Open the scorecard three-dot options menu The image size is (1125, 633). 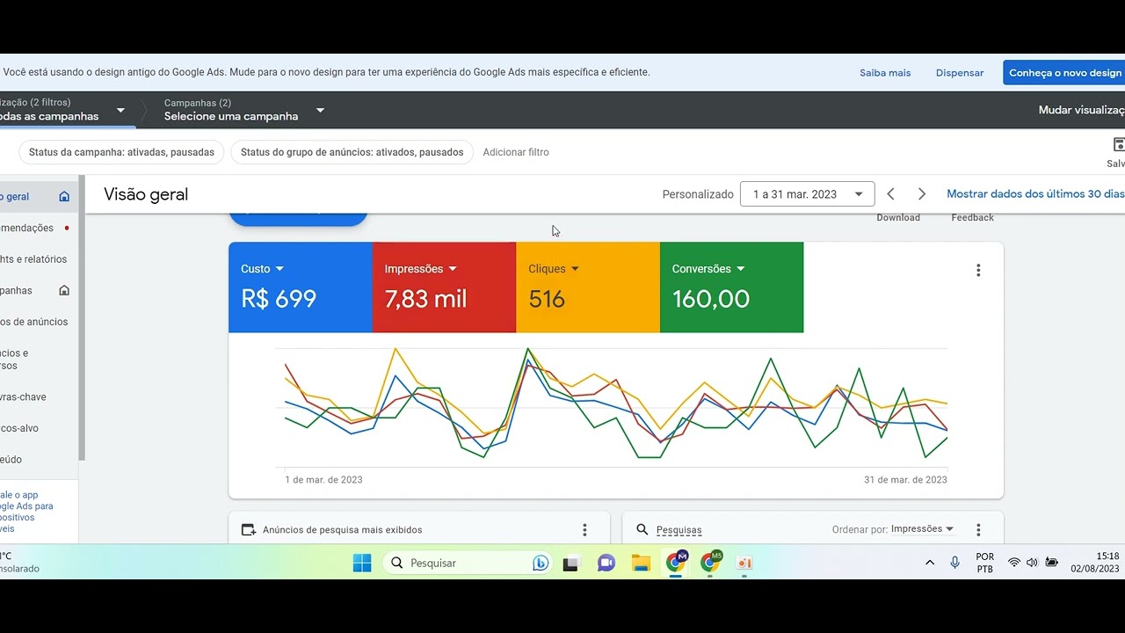(x=978, y=270)
